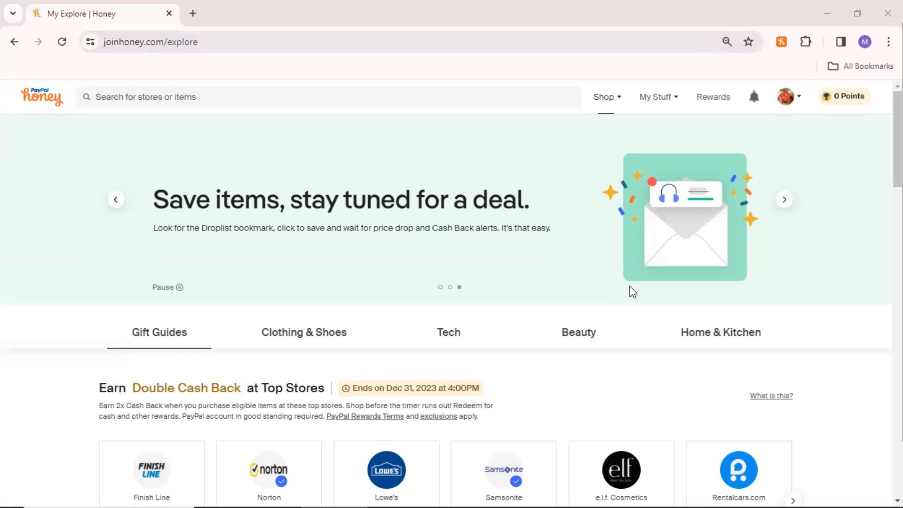Toggle the third carousel dot indicator
Screen dimensions: 903x508
pyautogui.click(x=459, y=286)
